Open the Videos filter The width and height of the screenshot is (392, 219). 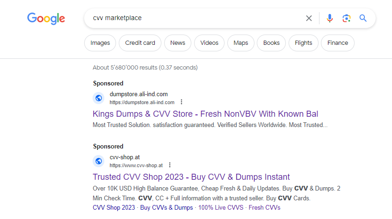coord(209,43)
